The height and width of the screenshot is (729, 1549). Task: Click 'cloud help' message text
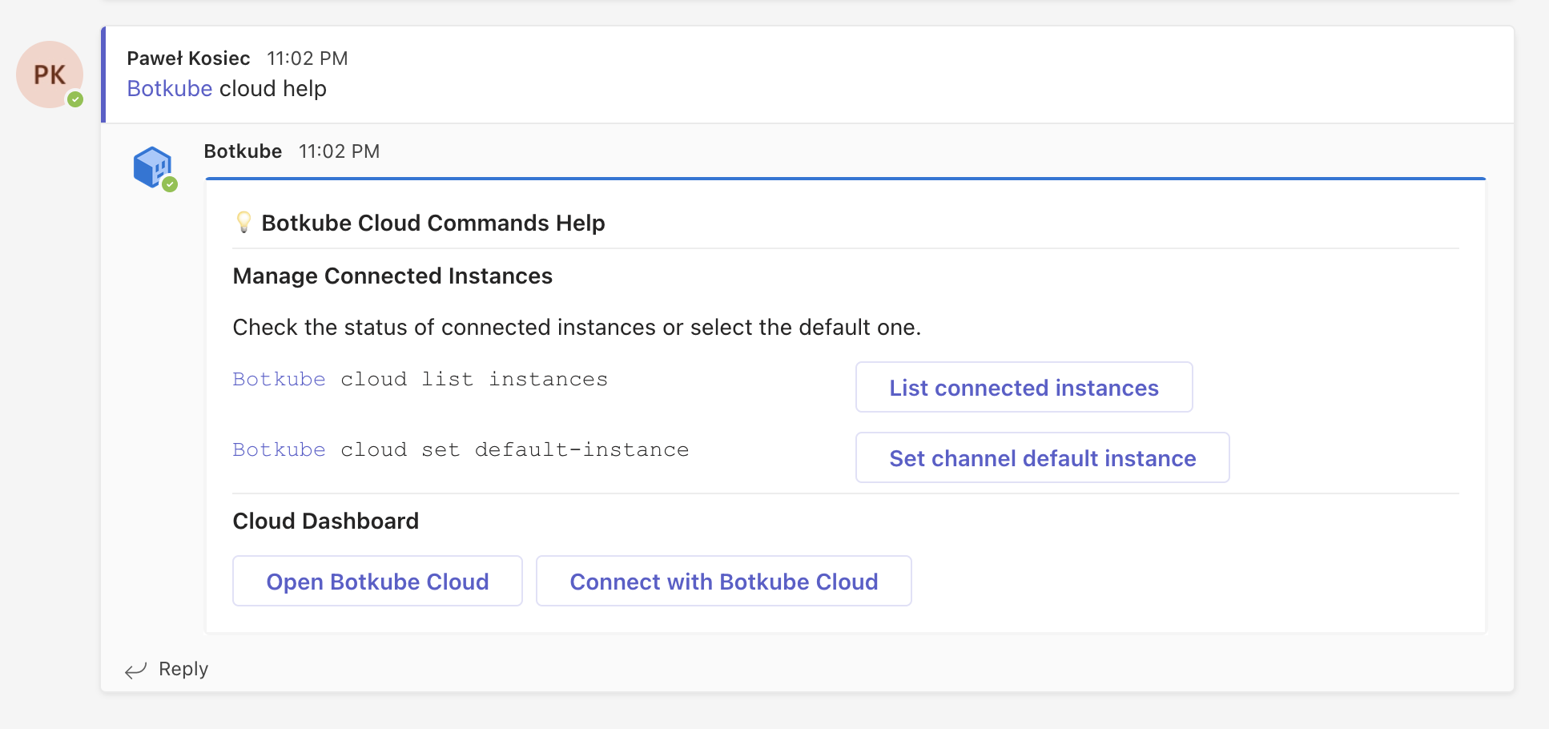click(x=273, y=88)
